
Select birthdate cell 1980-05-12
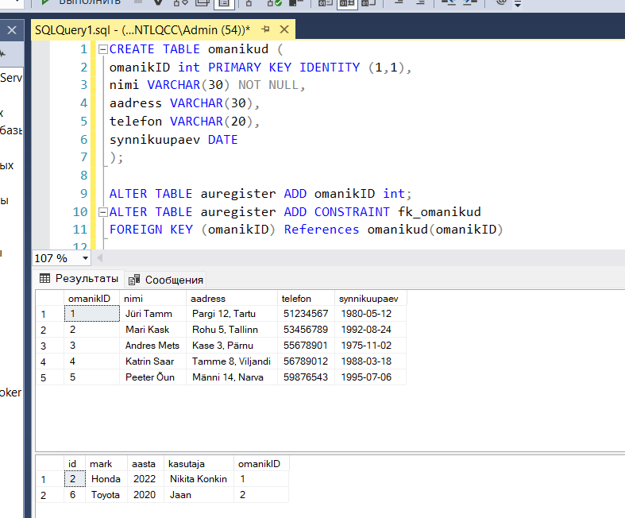click(x=370, y=314)
